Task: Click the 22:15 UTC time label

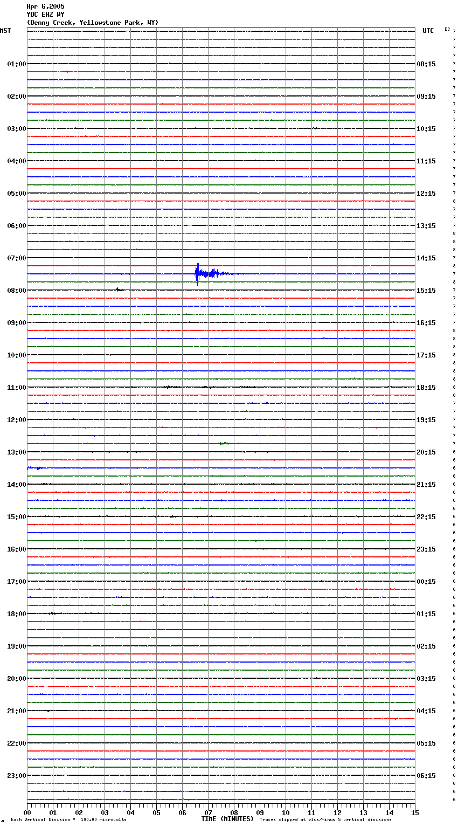Action: tap(426, 517)
